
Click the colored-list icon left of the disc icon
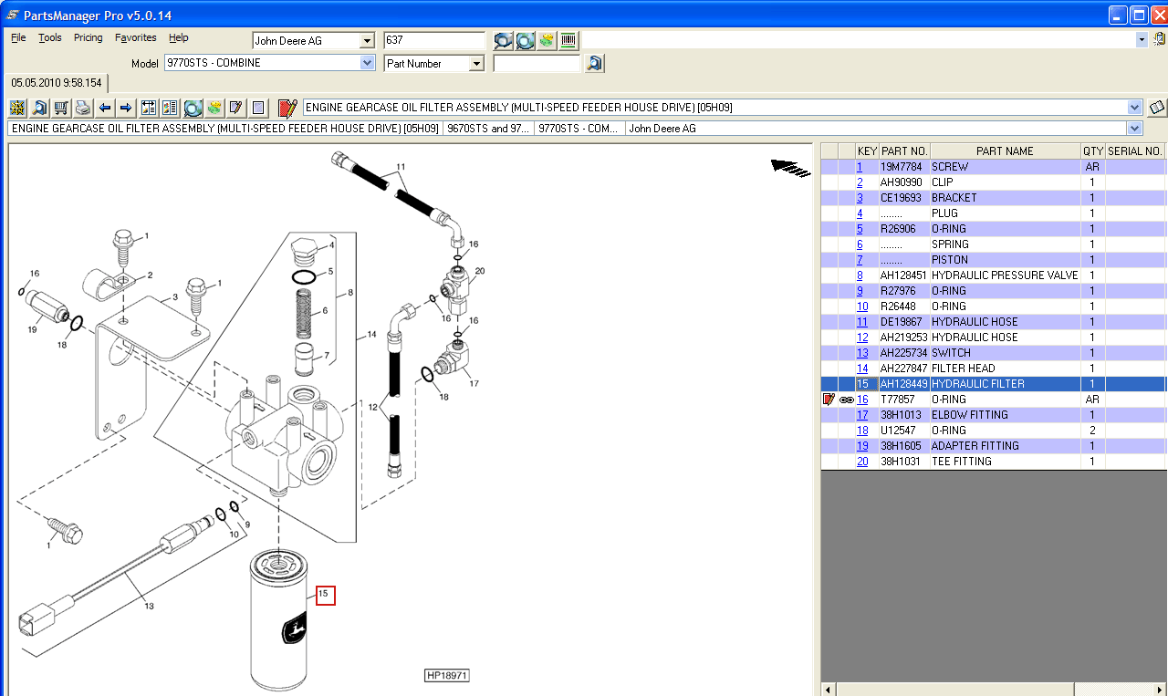click(x=170, y=108)
